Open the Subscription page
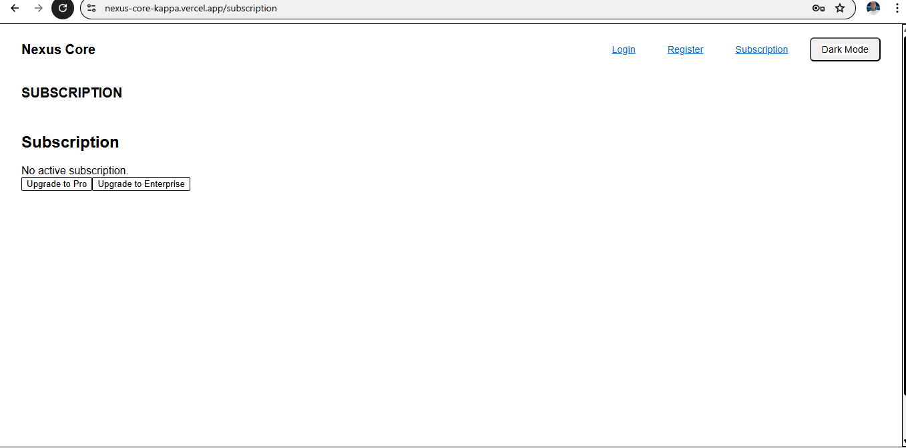906x448 pixels. point(761,49)
